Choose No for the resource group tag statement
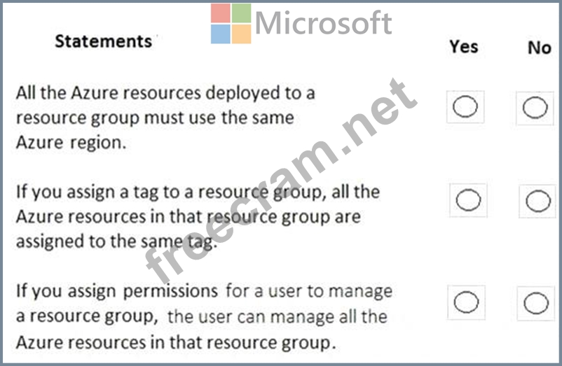 (537, 202)
